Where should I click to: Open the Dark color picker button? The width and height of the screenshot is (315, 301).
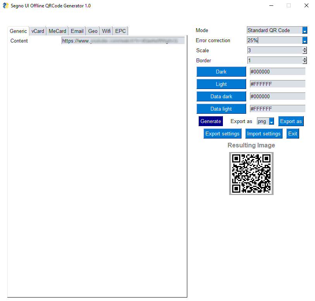[221, 72]
